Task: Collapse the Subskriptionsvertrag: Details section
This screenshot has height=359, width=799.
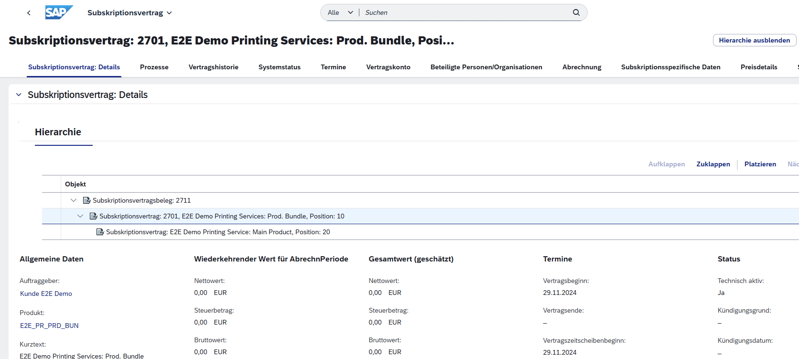Action: 19,95
